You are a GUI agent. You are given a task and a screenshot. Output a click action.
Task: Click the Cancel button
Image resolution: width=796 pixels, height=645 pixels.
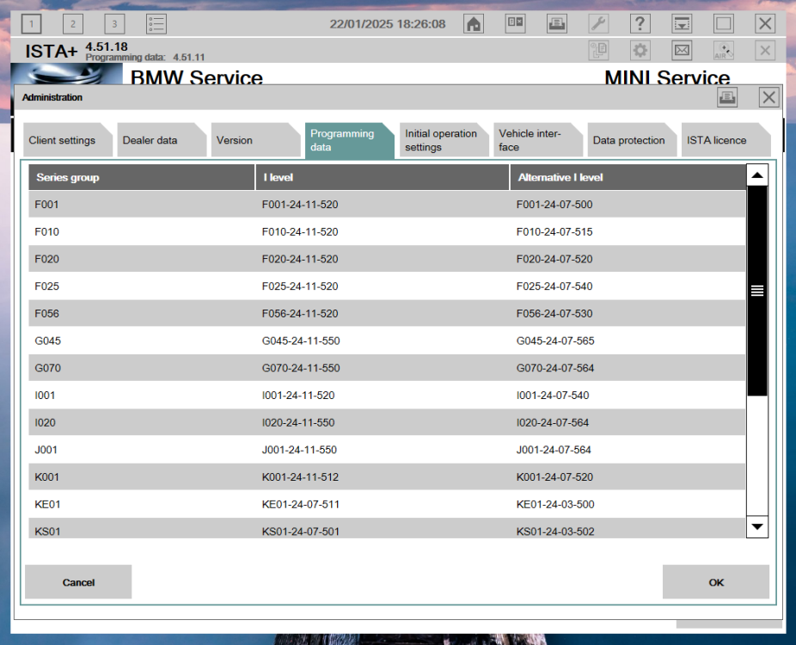point(78,582)
